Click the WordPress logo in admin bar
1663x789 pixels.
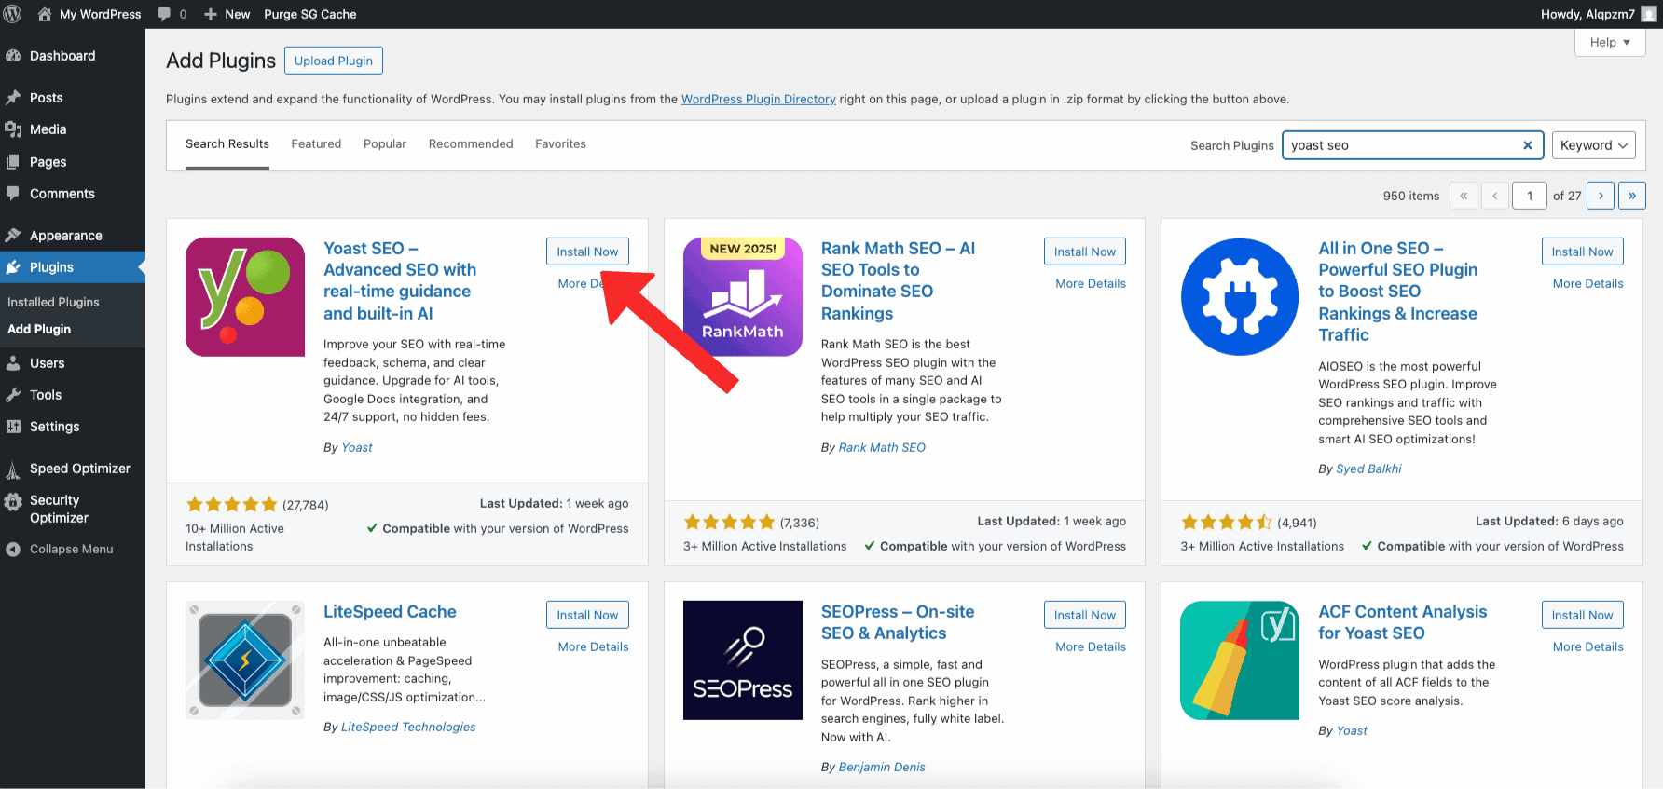[13, 14]
